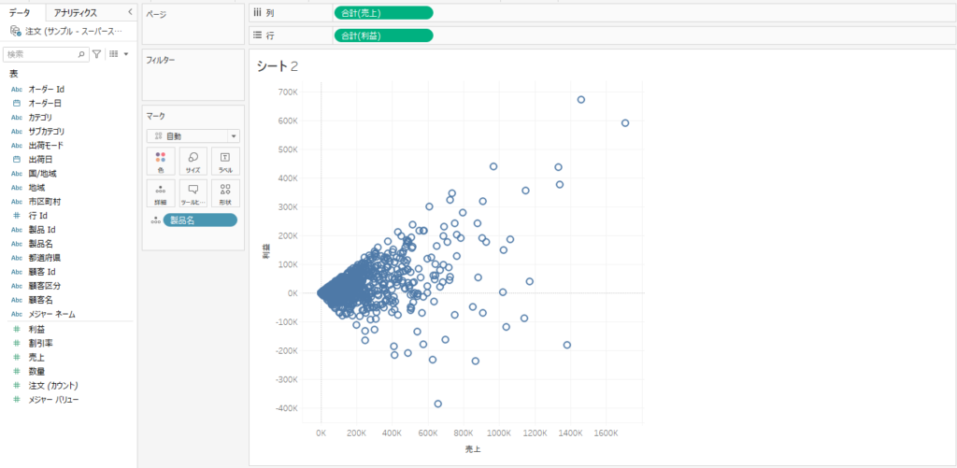Click the 詳細 (Detail) marks card
Image resolution: width=957 pixels, height=468 pixels.
(161, 192)
